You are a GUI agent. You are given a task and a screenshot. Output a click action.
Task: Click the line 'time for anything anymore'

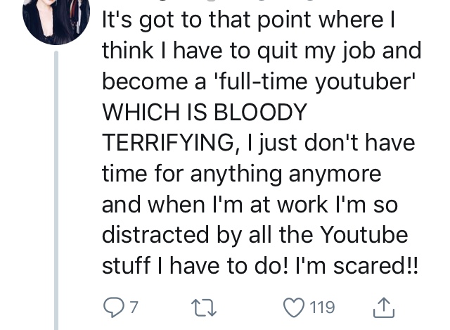coord(241,173)
